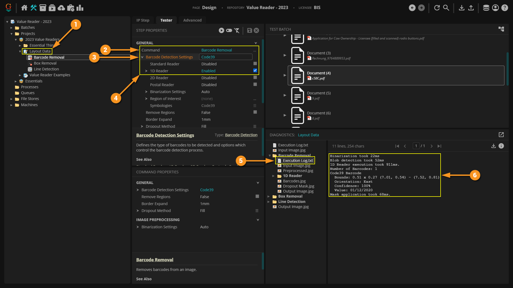Image resolution: width=513 pixels, height=288 pixels.
Task: Switch to the Advanced tab
Action: [192, 20]
